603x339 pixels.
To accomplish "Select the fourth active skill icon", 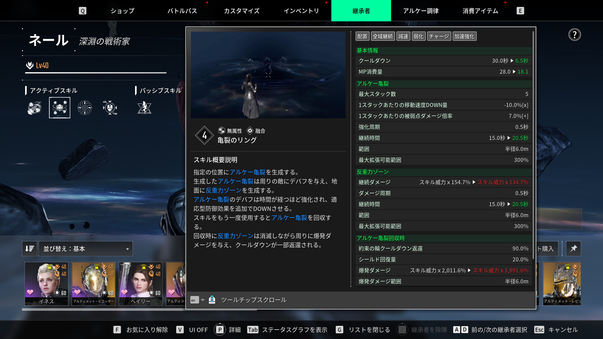I will click(x=110, y=108).
